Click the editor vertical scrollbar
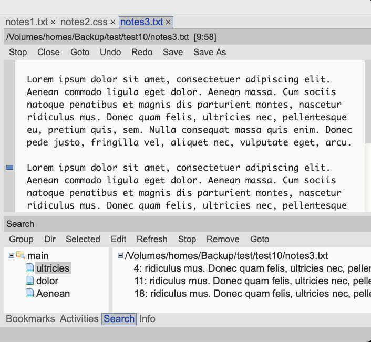 (368, 136)
